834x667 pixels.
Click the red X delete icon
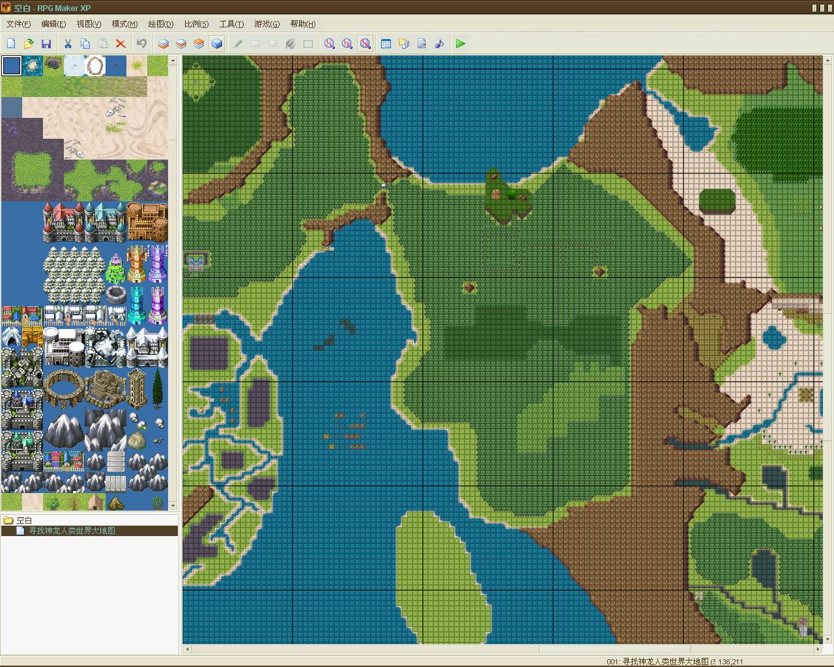coord(121,44)
